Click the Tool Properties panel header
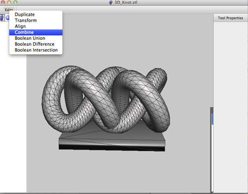Image resolution: width=248 pixels, height=194 pixels. click(x=231, y=18)
